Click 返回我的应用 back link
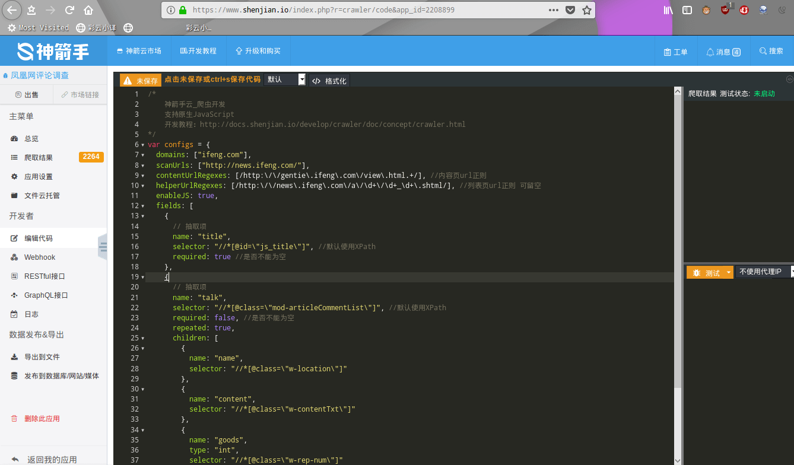This screenshot has height=465, width=794. pyautogui.click(x=52, y=460)
